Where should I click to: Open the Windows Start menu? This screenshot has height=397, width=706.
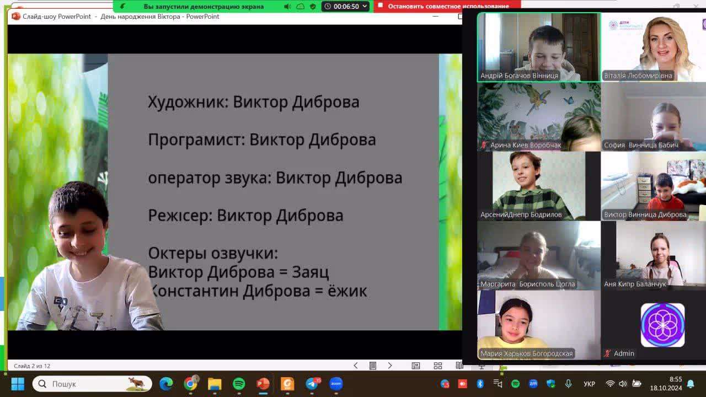coord(18,384)
